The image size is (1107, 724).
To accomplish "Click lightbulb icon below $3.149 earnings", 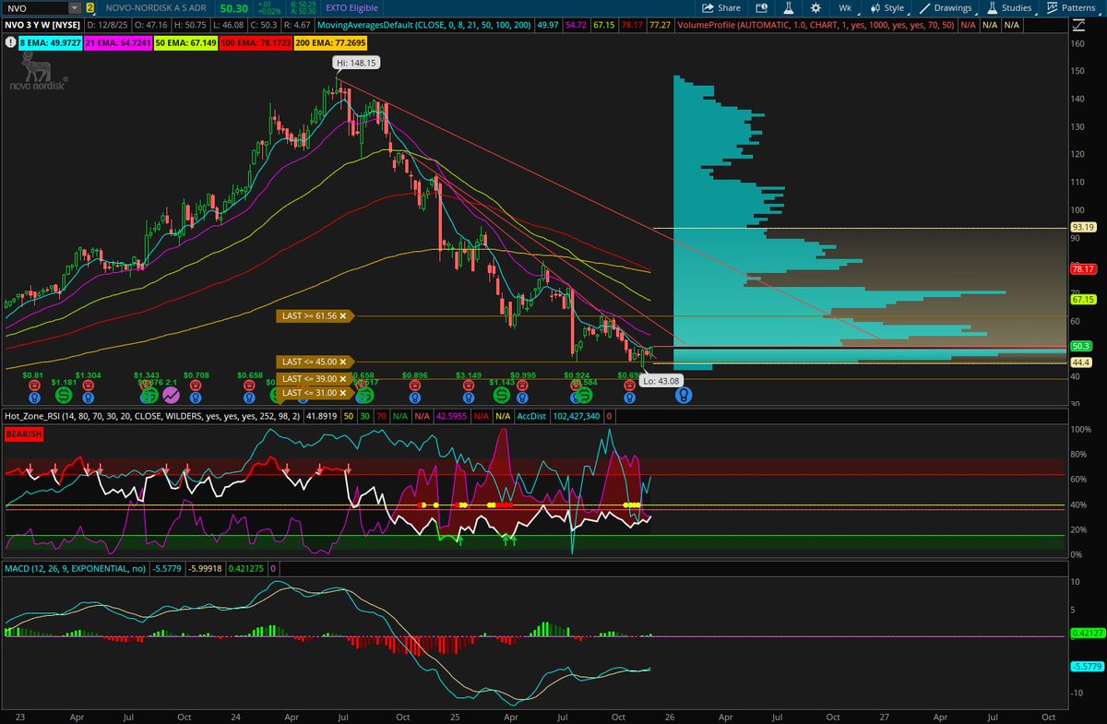I will pyautogui.click(x=469, y=398).
